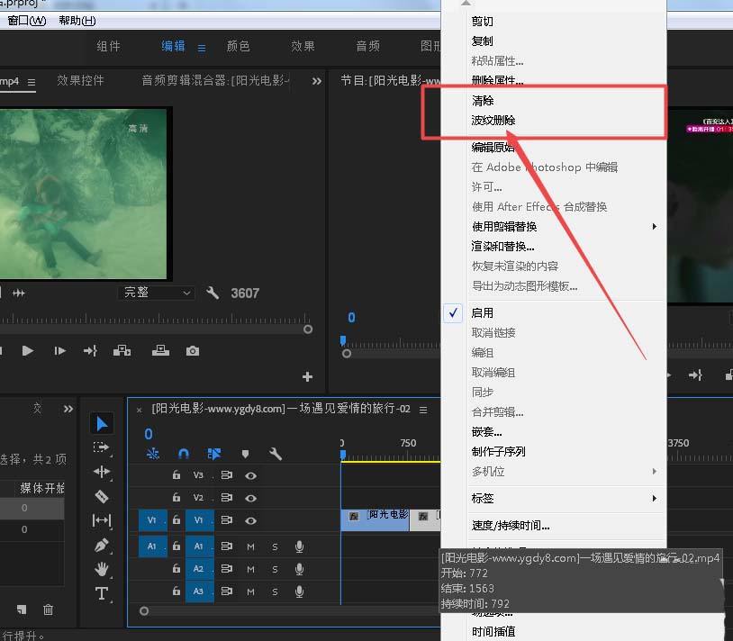Mute audio track A1
The height and width of the screenshot is (641, 733).
(x=251, y=546)
